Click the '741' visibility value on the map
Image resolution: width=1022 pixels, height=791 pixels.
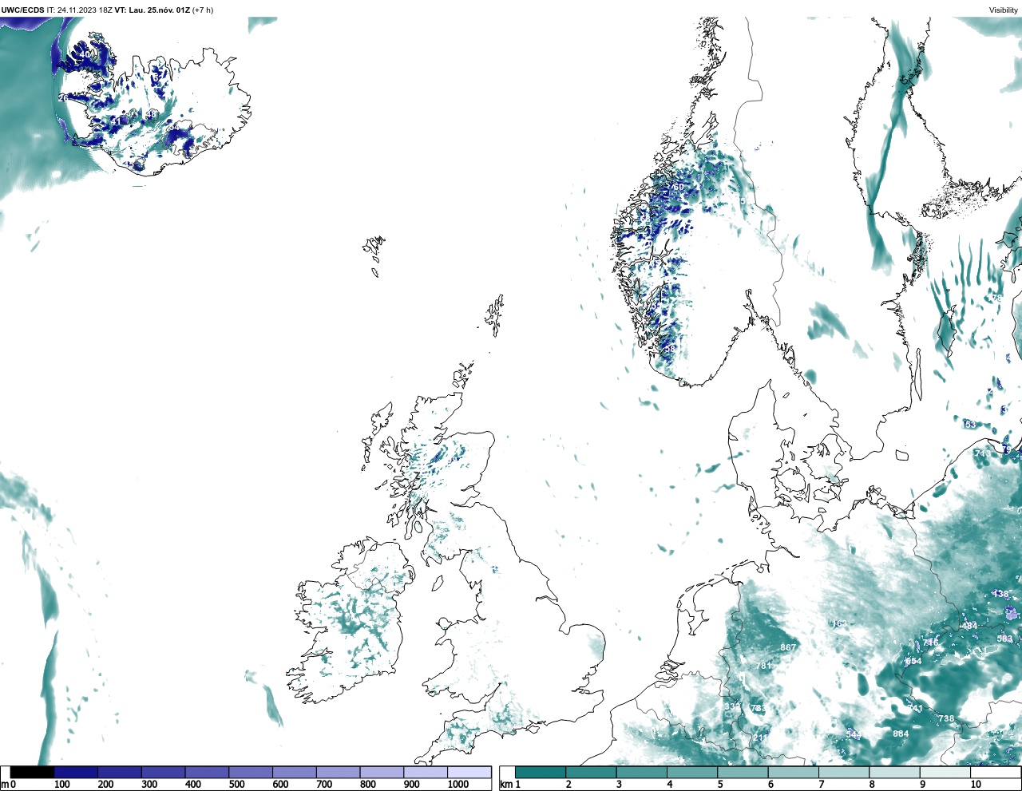[x=915, y=708]
